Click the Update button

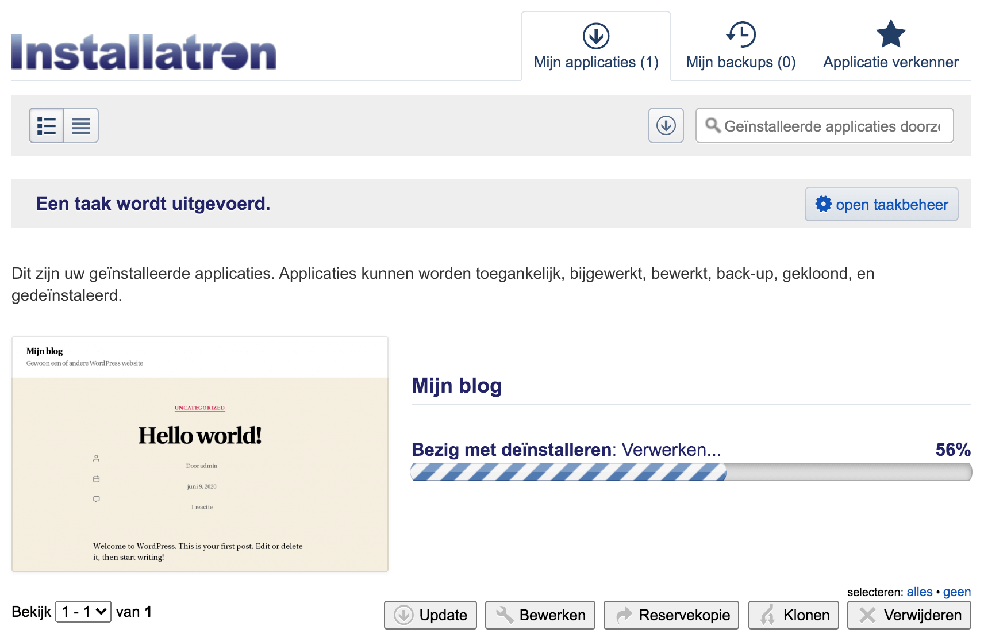(x=430, y=615)
